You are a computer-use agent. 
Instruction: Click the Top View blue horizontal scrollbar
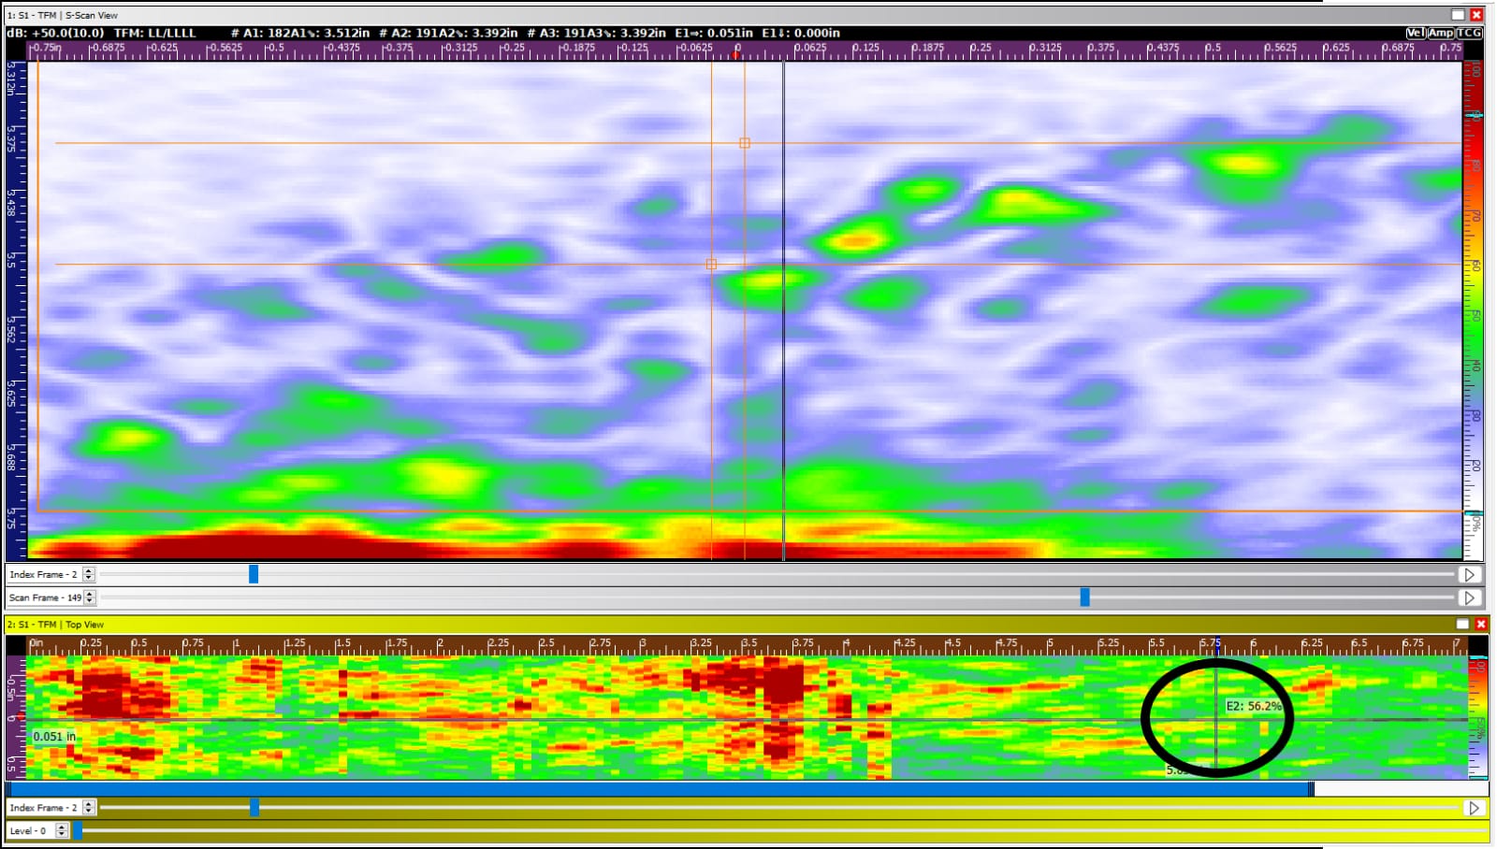coord(659,789)
